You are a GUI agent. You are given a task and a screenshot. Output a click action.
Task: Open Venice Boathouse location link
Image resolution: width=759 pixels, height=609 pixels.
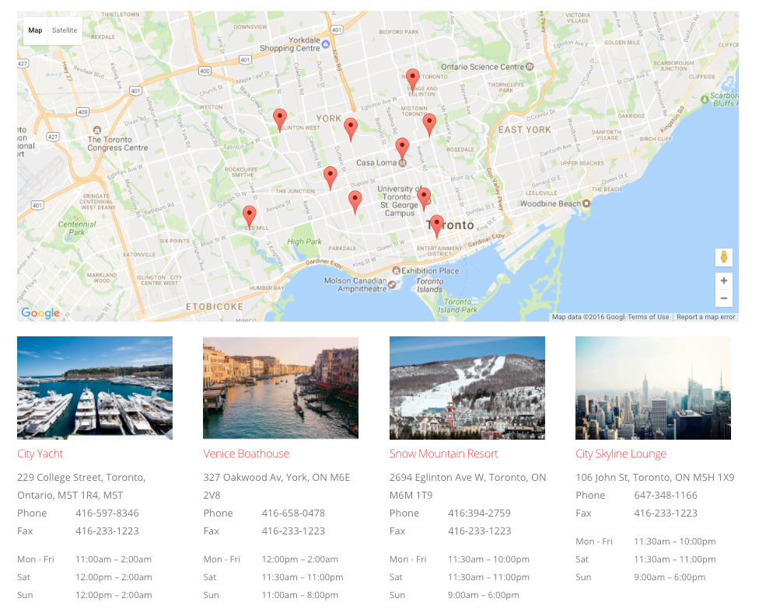click(246, 454)
